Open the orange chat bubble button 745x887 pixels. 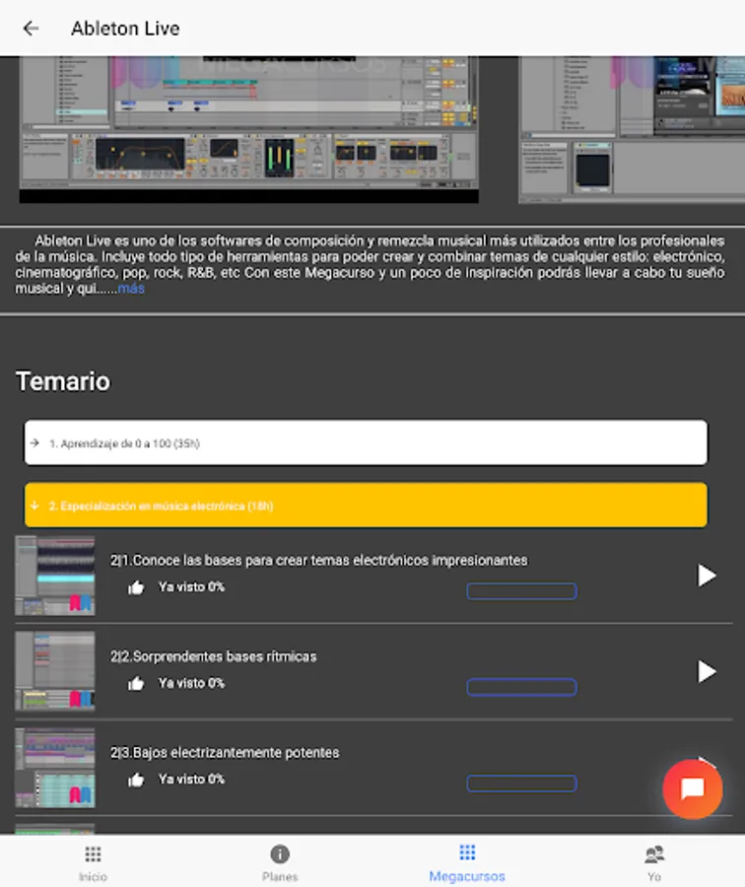693,788
